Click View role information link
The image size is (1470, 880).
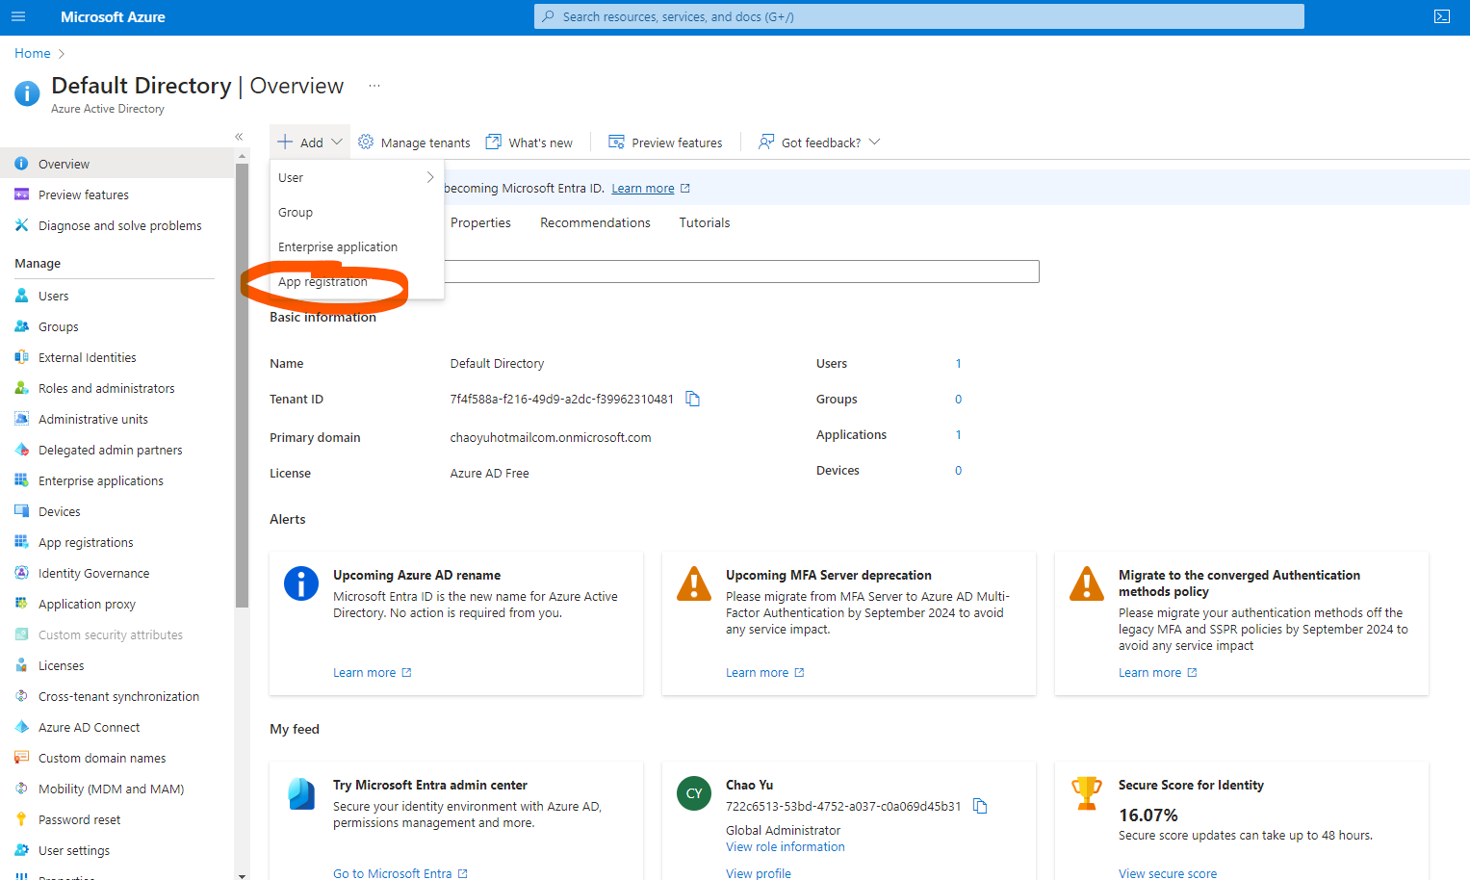(785, 847)
